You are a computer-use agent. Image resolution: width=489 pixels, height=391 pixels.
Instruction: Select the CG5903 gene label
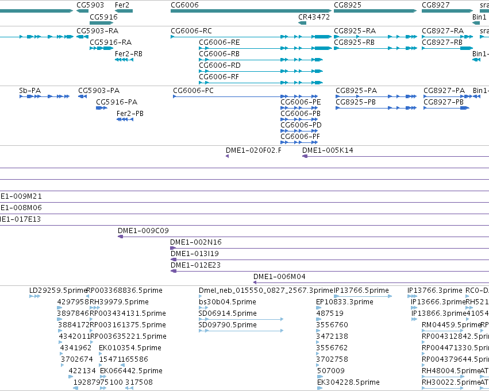click(x=90, y=5)
